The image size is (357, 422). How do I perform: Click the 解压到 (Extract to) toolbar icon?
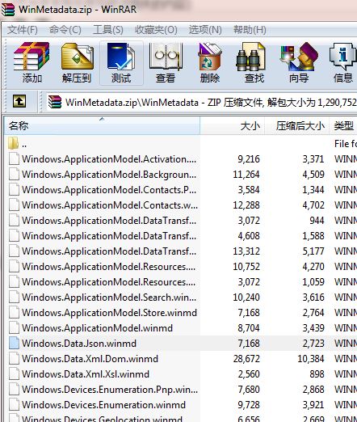coord(77,62)
